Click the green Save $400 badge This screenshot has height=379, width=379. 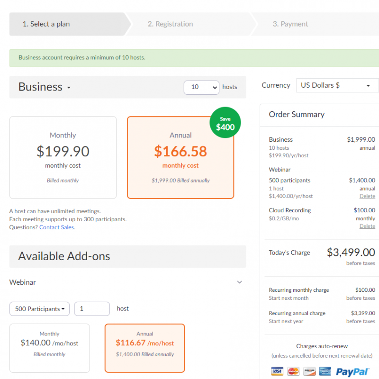pyautogui.click(x=225, y=123)
